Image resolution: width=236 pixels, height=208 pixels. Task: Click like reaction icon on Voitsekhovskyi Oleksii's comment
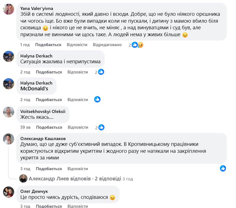click(x=101, y=127)
